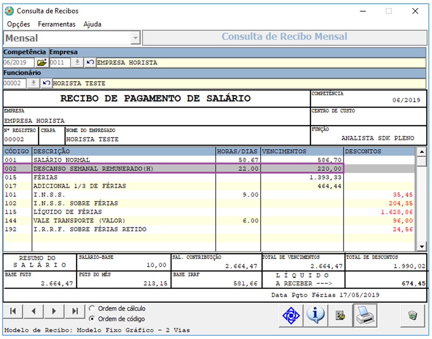Print the receipt with printer icon
This screenshot has width=432, height=339.
click(365, 316)
